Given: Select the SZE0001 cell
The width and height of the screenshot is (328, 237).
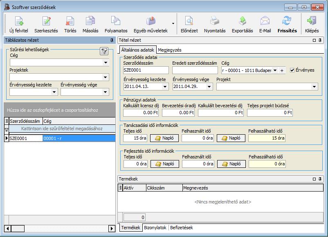Looking at the screenshot, I should click(26, 138).
